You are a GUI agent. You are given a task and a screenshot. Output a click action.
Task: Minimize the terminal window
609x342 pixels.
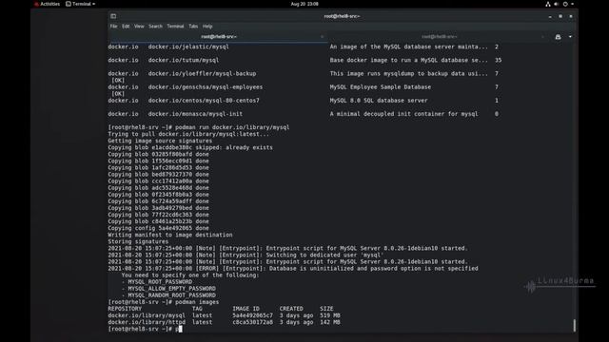[x=550, y=16]
